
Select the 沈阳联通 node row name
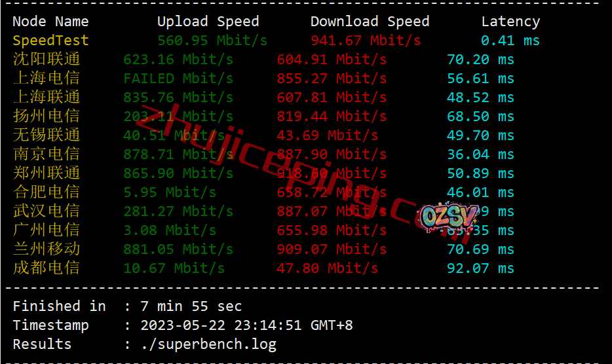[47, 60]
